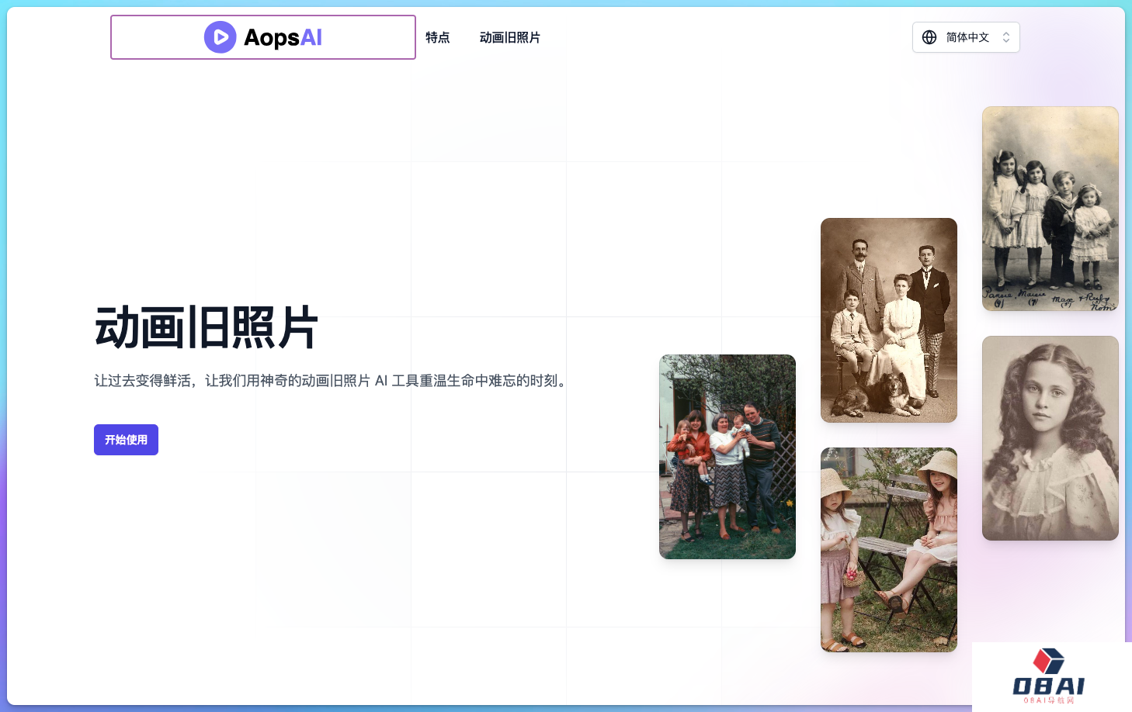This screenshot has height=712, width=1132.
Task: Click the AopsAI logo in the header
Action: pyautogui.click(x=262, y=37)
